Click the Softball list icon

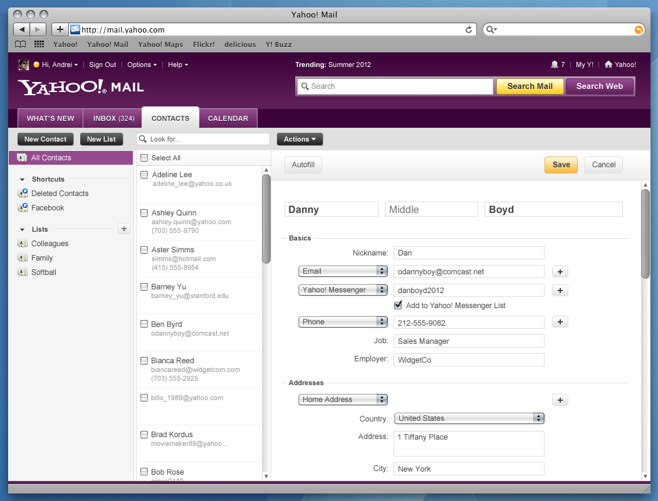pos(22,272)
